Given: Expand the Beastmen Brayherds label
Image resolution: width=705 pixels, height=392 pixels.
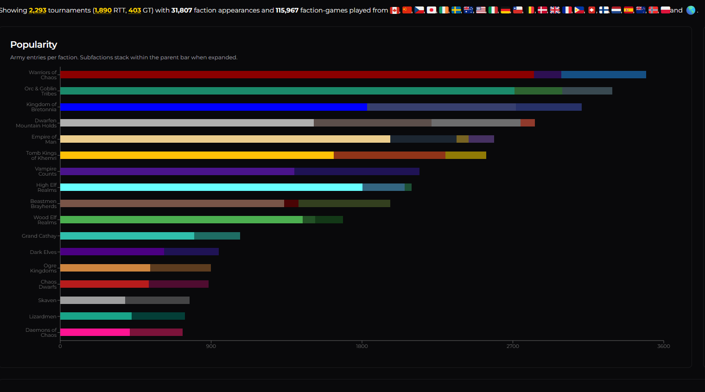Looking at the screenshot, I should (x=44, y=204).
